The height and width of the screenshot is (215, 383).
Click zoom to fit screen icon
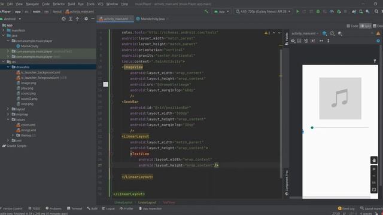(374, 190)
